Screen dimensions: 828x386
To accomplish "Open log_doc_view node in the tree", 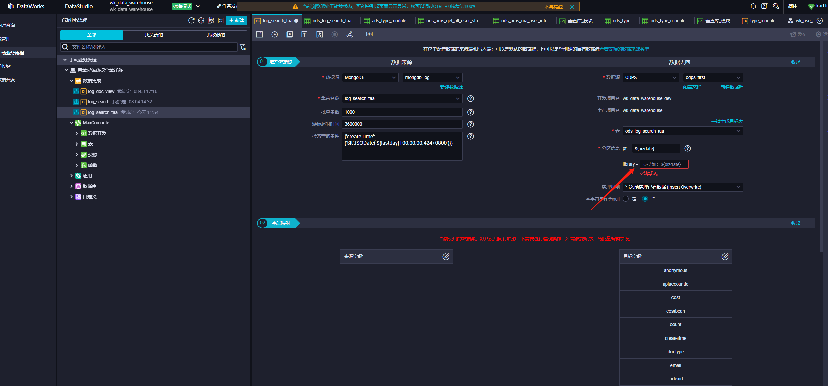I will coord(101,91).
